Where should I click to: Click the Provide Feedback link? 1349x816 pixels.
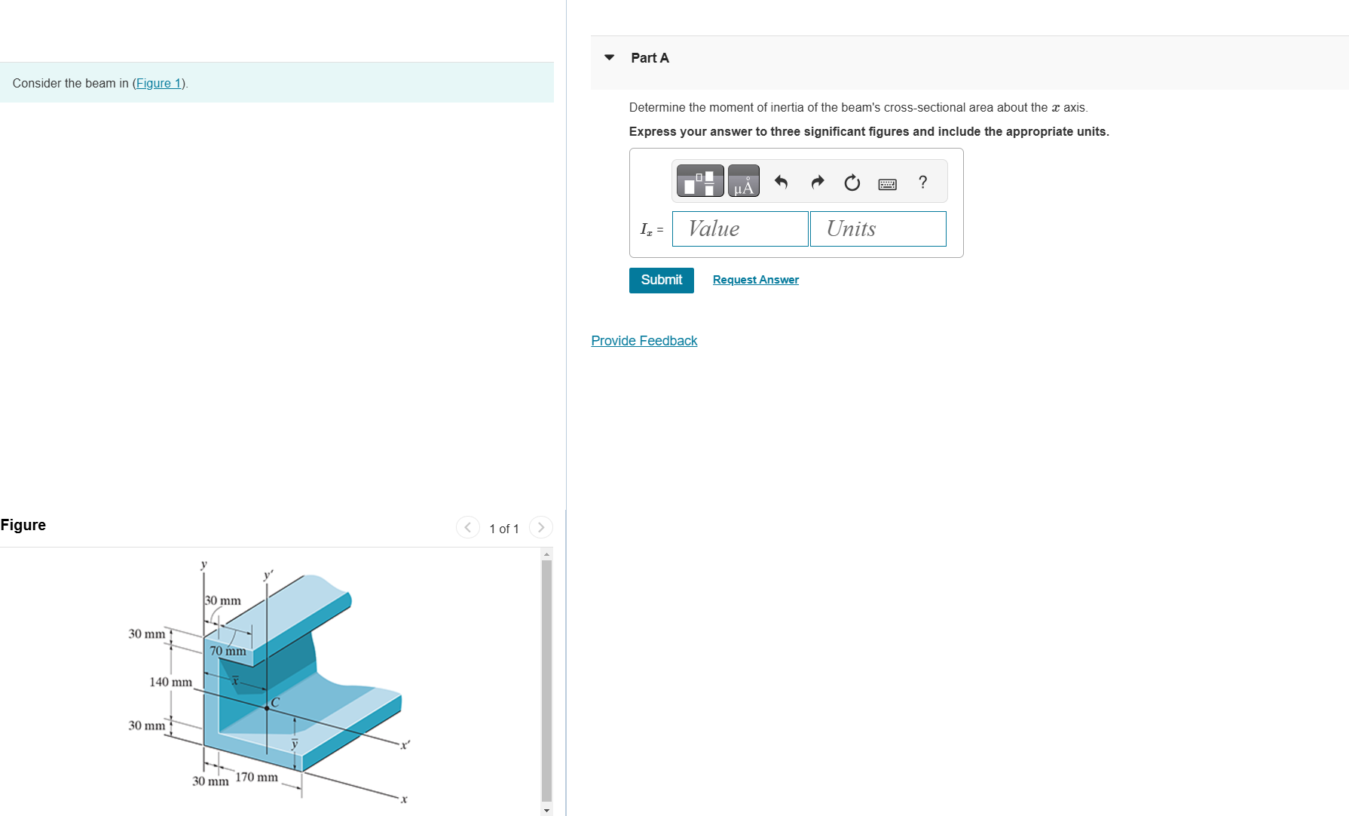[644, 340]
